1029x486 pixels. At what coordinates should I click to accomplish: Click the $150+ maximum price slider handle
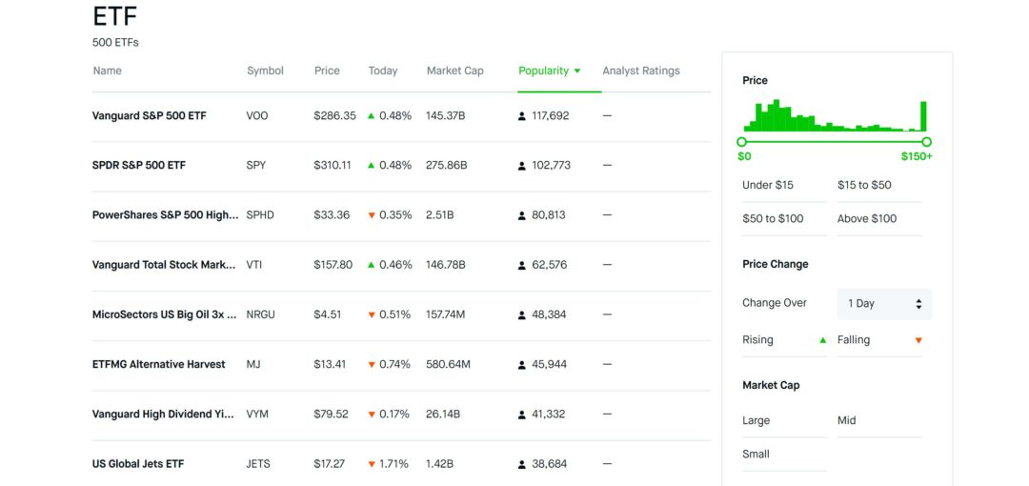pos(927,142)
